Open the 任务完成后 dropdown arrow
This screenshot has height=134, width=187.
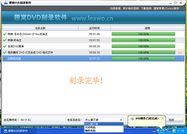[121, 120]
